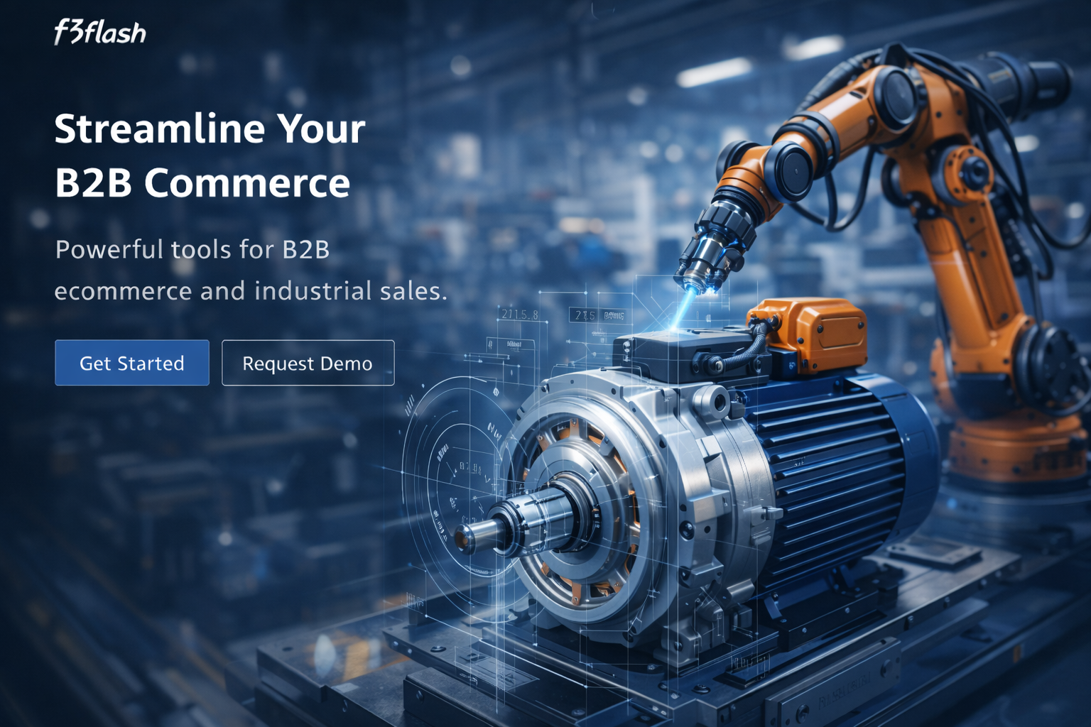Viewport: 1091px width, 727px height.
Task: Select the f3 symbol in the logo
Action: tap(67, 31)
